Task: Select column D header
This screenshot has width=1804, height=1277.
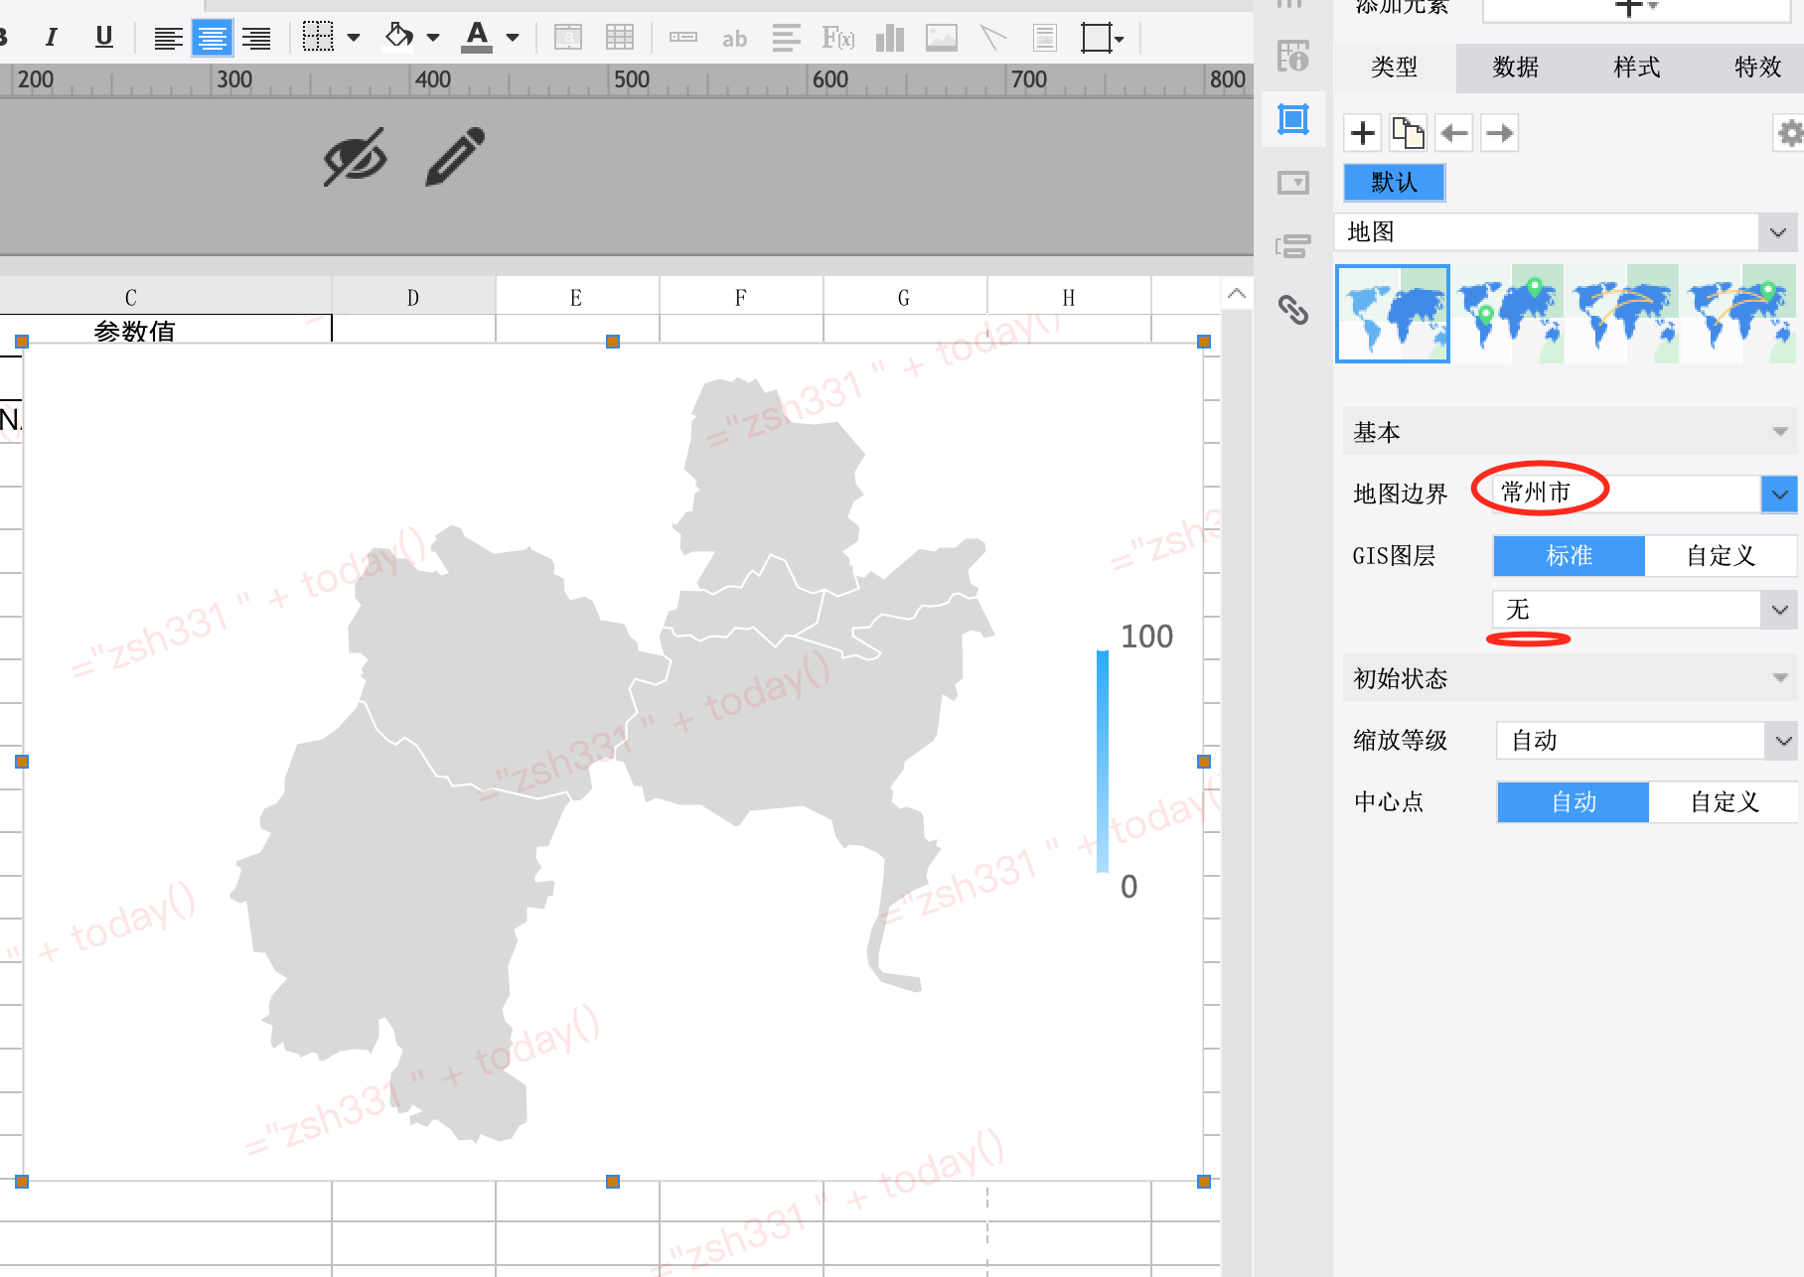Action: tap(413, 298)
